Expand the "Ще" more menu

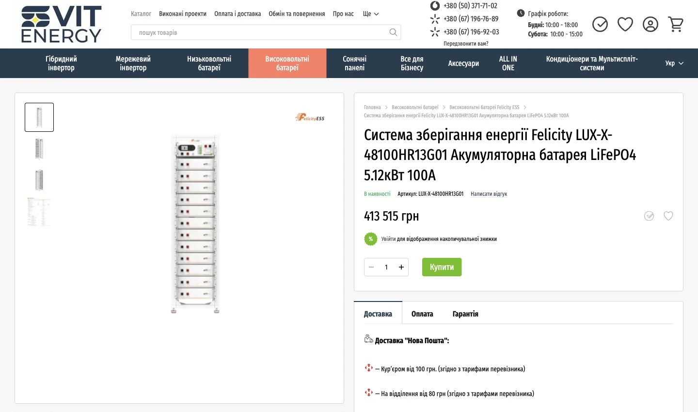371,14
